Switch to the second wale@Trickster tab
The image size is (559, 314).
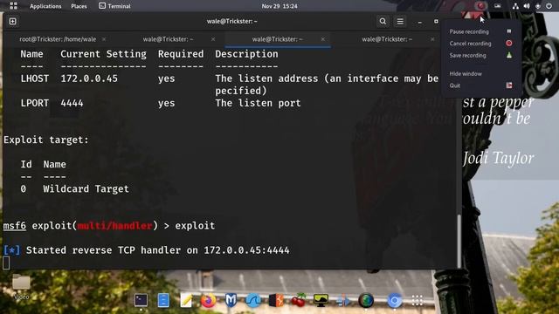[168, 39]
